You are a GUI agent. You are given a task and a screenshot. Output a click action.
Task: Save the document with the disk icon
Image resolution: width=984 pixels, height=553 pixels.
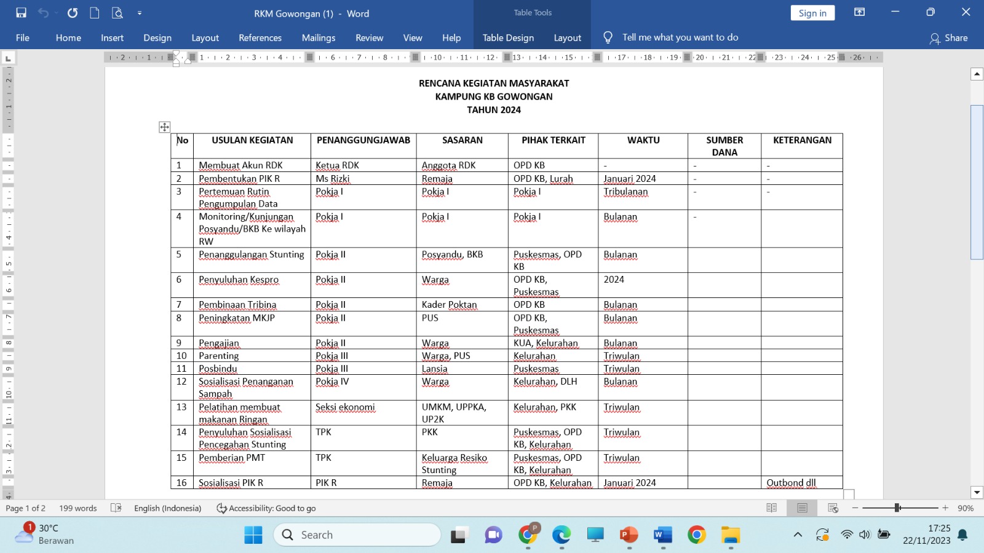coord(22,13)
